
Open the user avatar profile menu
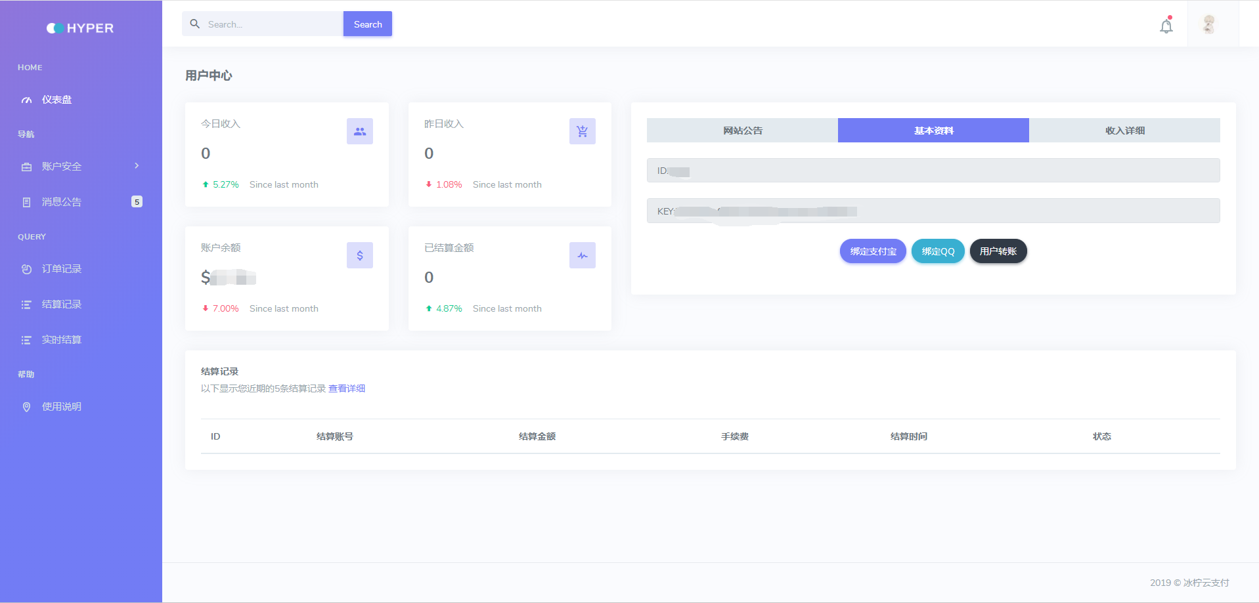[x=1208, y=25]
